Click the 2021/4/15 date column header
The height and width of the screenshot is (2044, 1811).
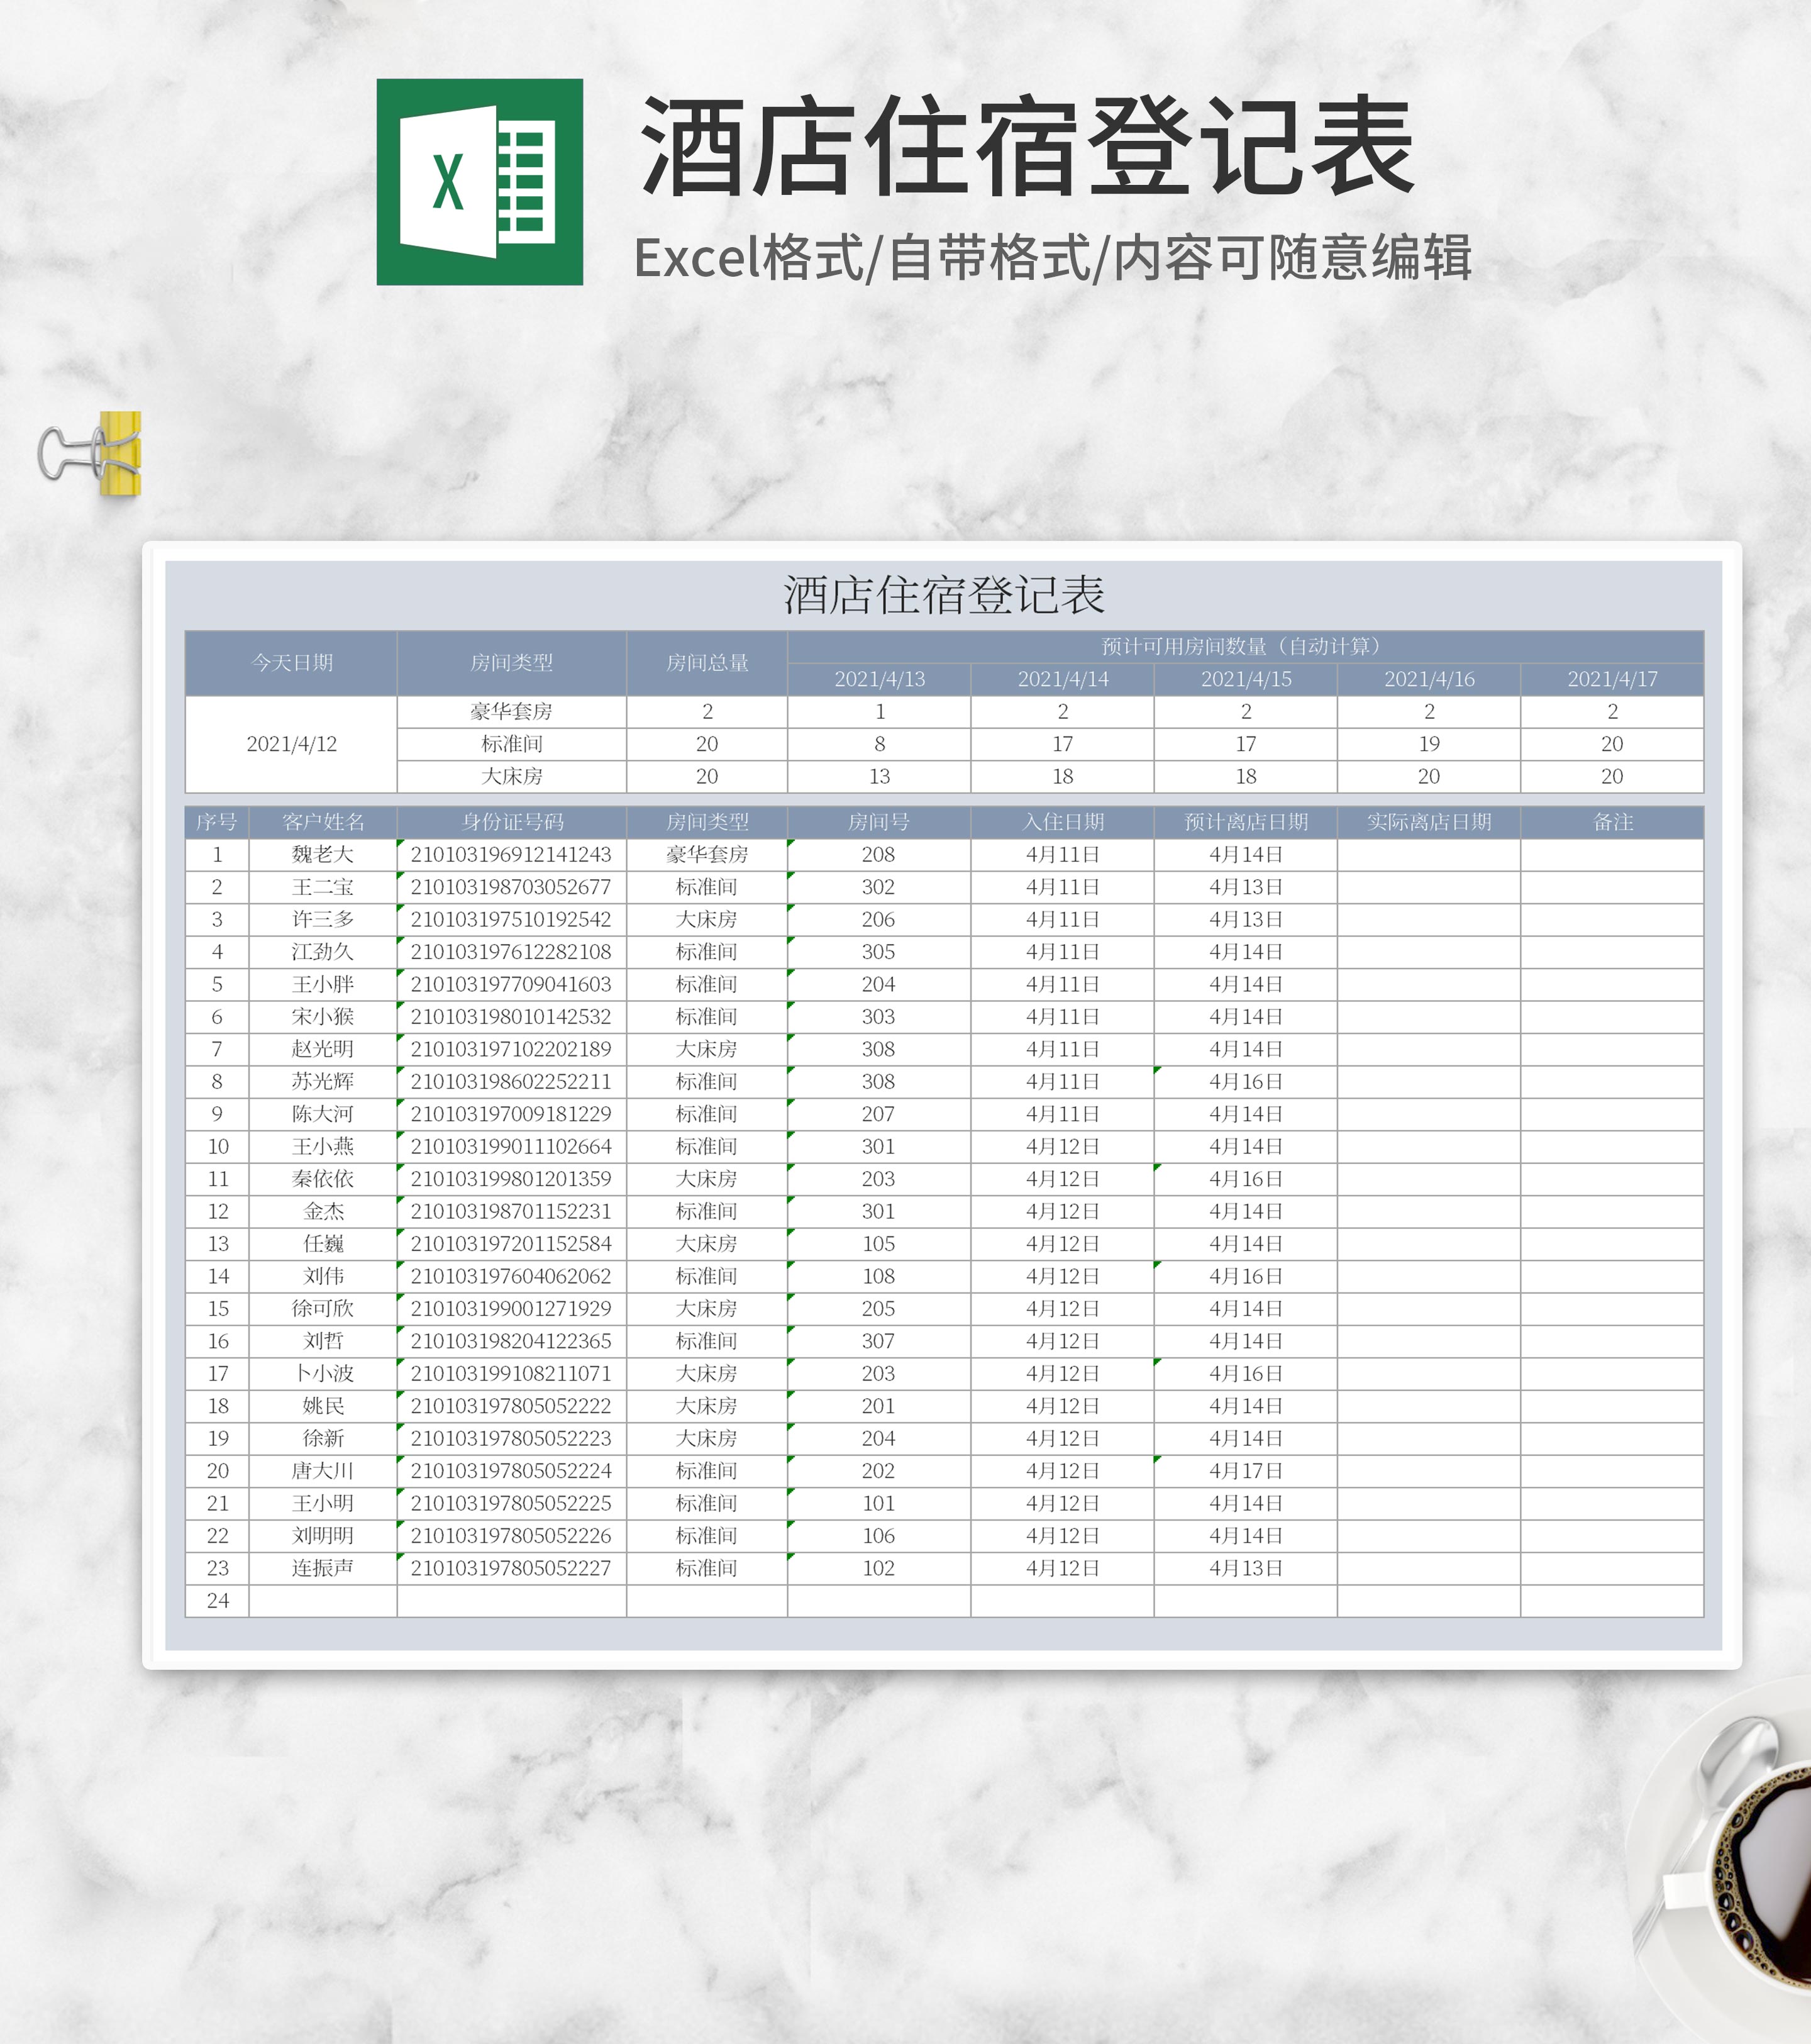1245,679
